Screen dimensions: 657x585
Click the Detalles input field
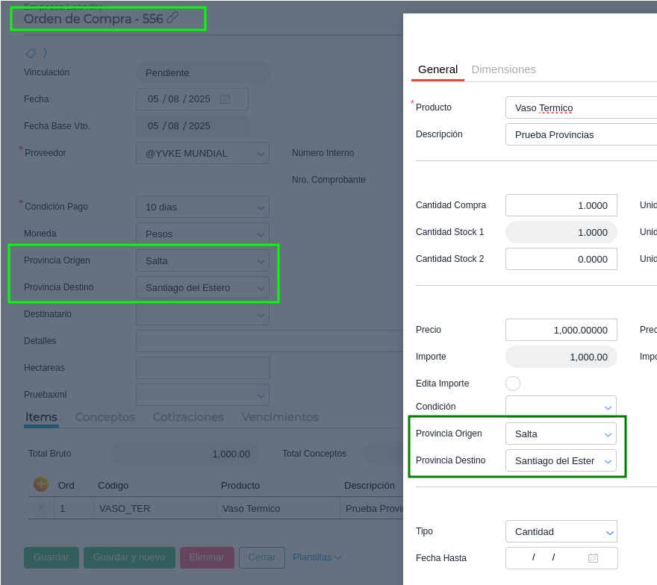click(270, 341)
